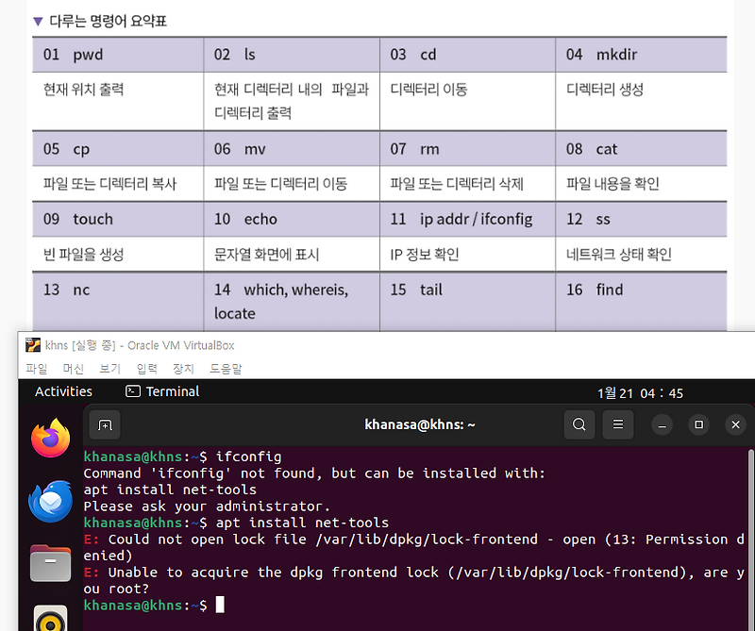Open the 파일 menu
Viewport: 755px width, 631px height.
click(x=36, y=369)
